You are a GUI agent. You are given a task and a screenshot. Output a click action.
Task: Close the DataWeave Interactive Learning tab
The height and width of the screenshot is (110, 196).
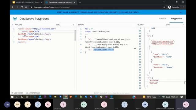tap(75, 2)
